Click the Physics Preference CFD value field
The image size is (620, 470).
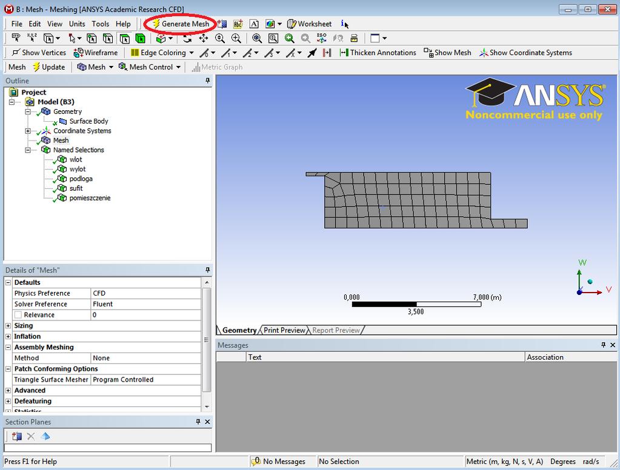coord(146,293)
